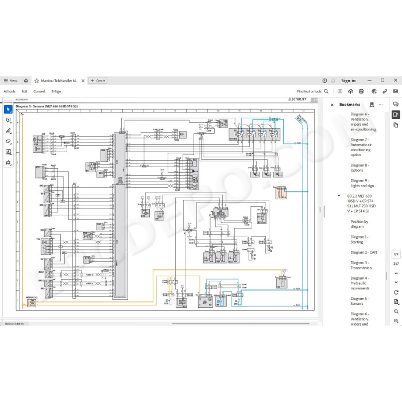Click the current page number 179 box
Image resolution: width=402 pixels, height=402 pixels.
click(396, 254)
